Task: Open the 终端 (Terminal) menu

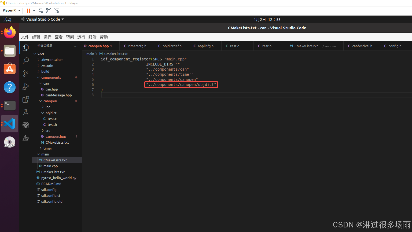Action: coord(93,37)
